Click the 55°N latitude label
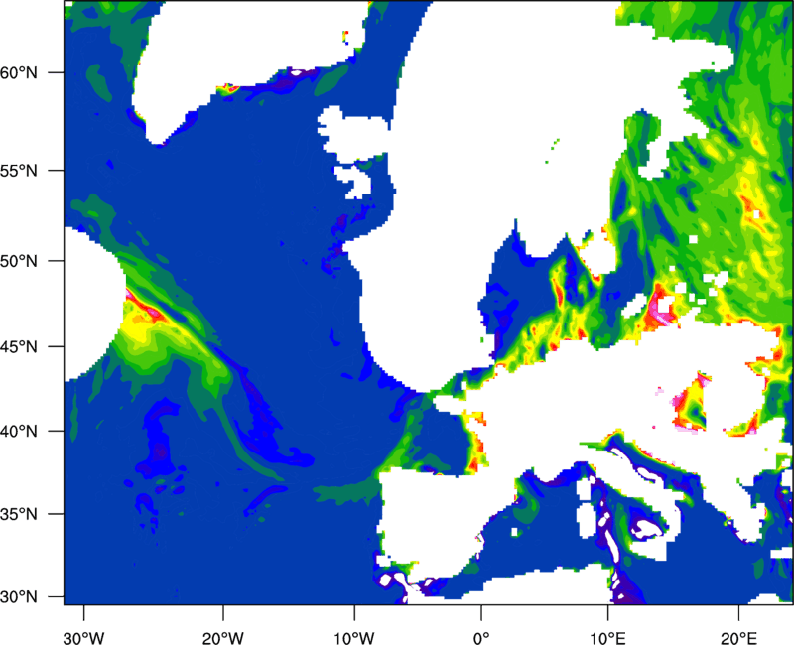 click(26, 170)
